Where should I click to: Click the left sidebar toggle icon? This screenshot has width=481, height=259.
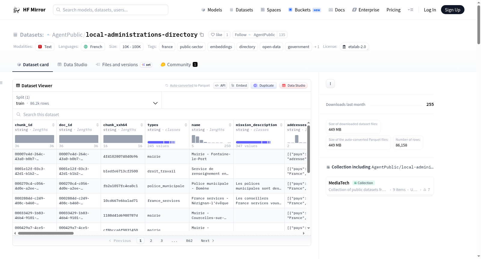[x=1, y=83]
